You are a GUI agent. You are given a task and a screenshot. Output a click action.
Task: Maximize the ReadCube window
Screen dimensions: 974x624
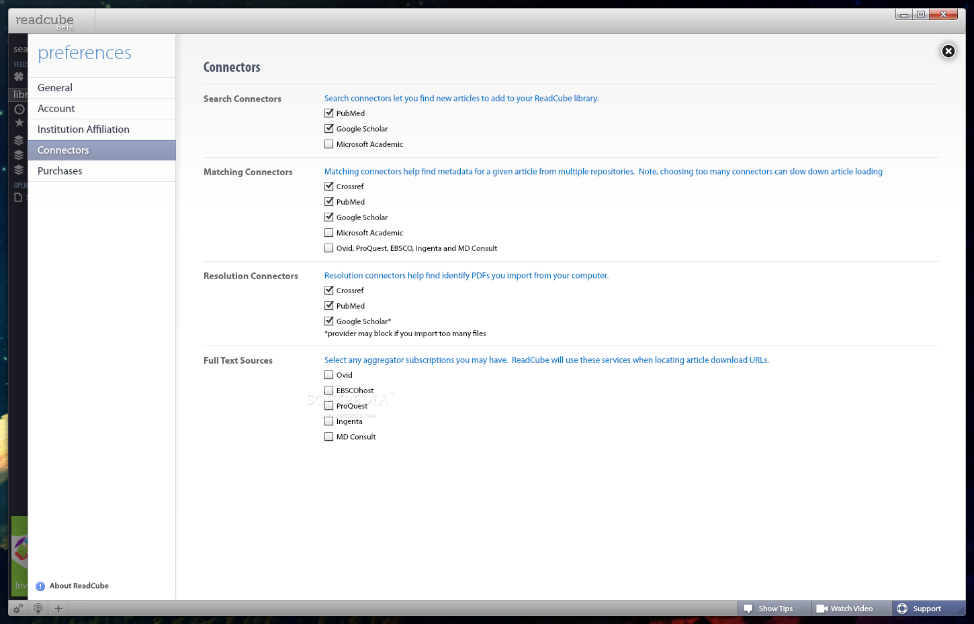[921, 14]
